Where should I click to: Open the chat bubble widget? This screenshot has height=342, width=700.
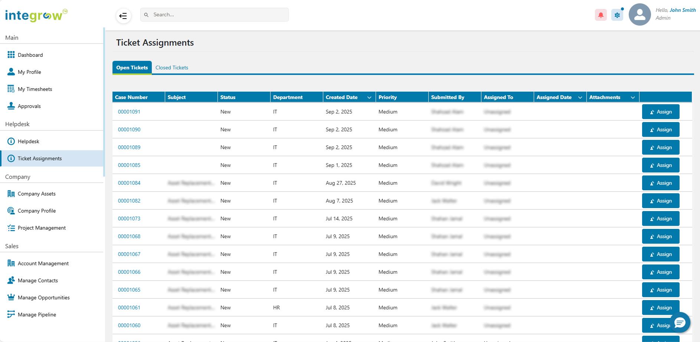point(680,323)
